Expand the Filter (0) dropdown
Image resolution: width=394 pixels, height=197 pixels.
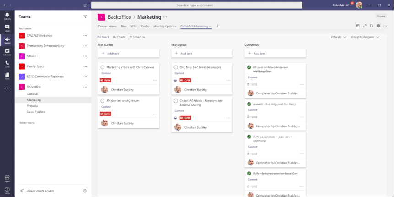[x=339, y=37]
